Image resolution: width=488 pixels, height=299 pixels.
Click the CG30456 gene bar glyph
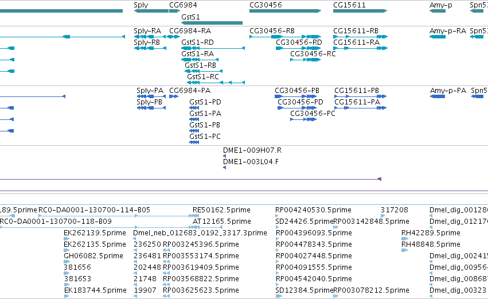pyautogui.click(x=285, y=11)
